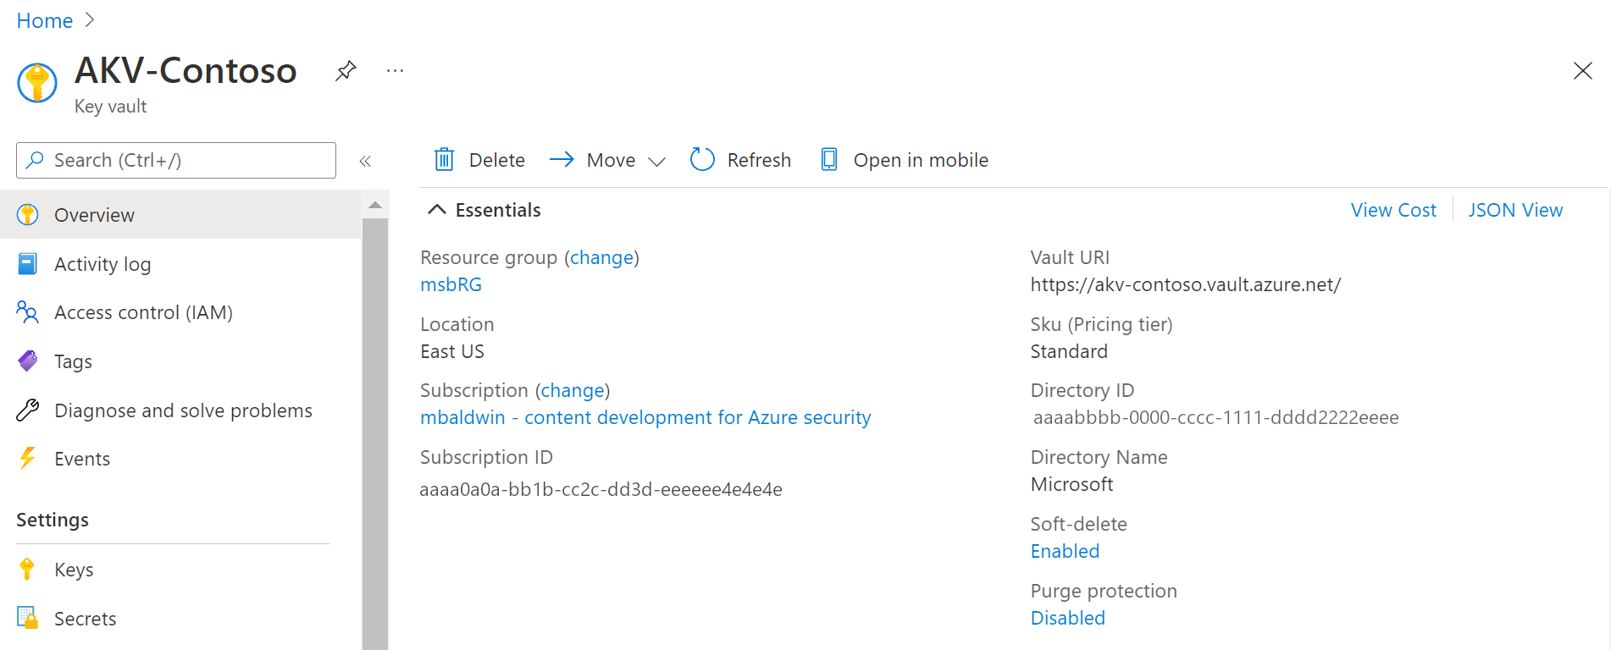Go to Events in sidebar
The image size is (1611, 650).
tap(82, 460)
